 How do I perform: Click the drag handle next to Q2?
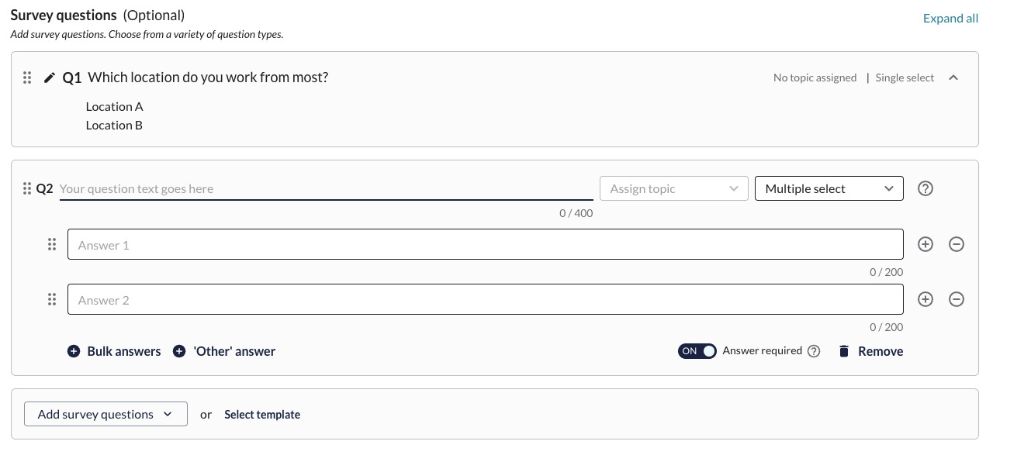point(27,188)
